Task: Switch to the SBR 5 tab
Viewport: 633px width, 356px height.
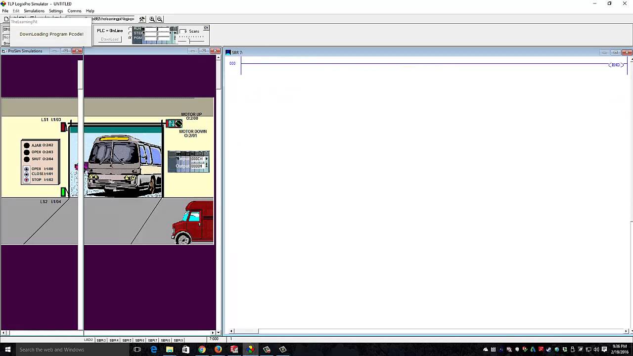Action: (127, 340)
